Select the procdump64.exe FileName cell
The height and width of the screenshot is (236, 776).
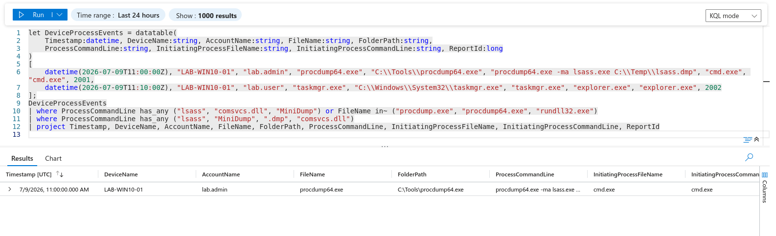click(x=321, y=190)
